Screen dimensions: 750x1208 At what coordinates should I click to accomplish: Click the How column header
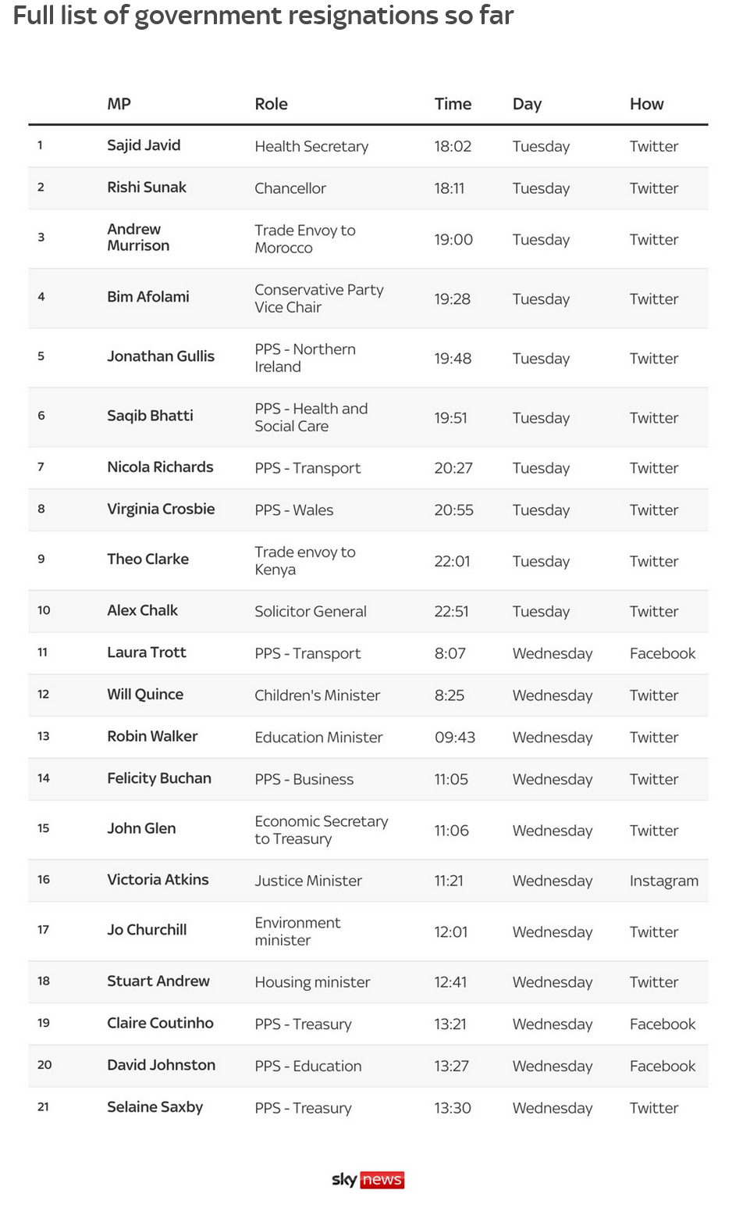tap(646, 104)
